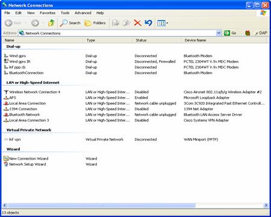Sort by the Type column header
This screenshot has height=217, width=271.
(x=108, y=40)
